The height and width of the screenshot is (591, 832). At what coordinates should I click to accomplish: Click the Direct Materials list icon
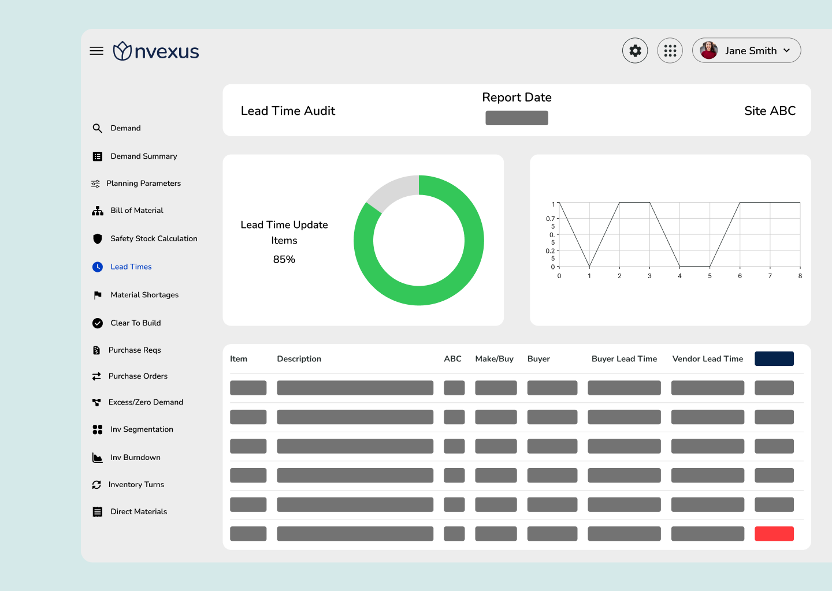(98, 512)
